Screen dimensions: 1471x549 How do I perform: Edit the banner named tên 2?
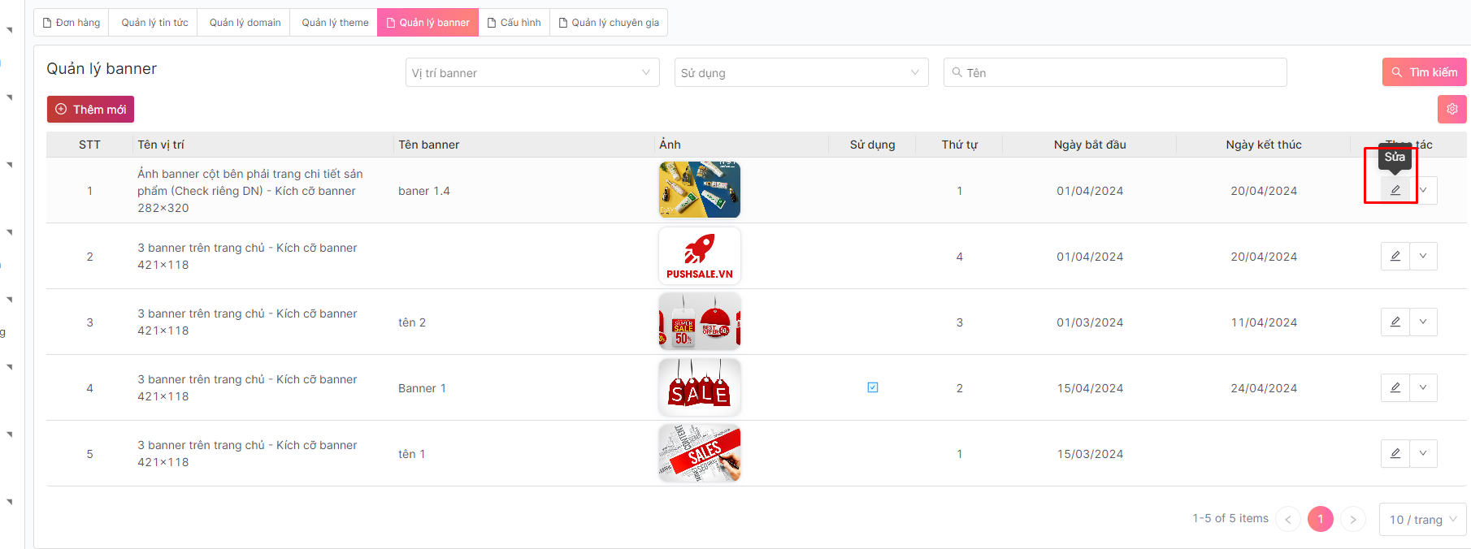(1395, 322)
